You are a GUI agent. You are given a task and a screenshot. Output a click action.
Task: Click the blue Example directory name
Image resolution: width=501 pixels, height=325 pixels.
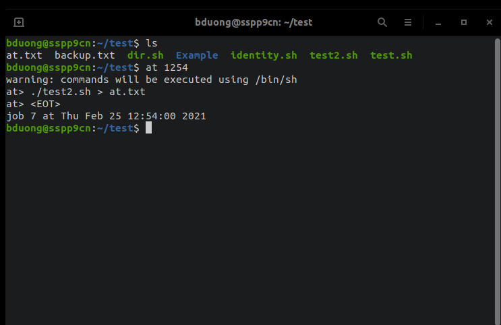197,55
